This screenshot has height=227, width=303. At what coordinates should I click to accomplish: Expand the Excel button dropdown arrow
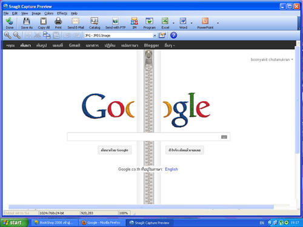pos(173,23)
